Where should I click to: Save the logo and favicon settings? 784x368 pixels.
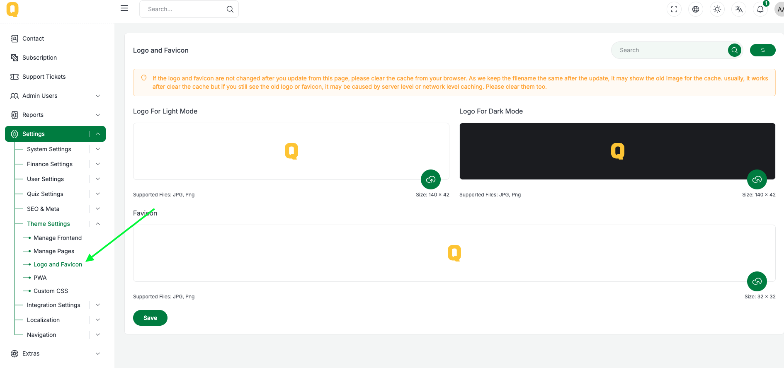[x=150, y=318]
